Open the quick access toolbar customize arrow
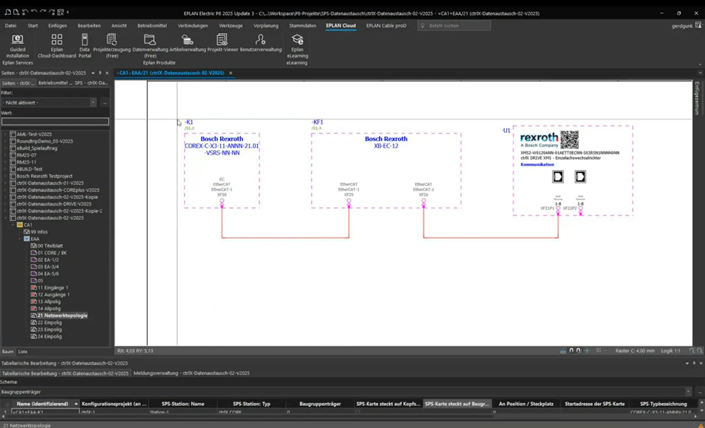This screenshot has height=428, width=705. (x=68, y=12)
